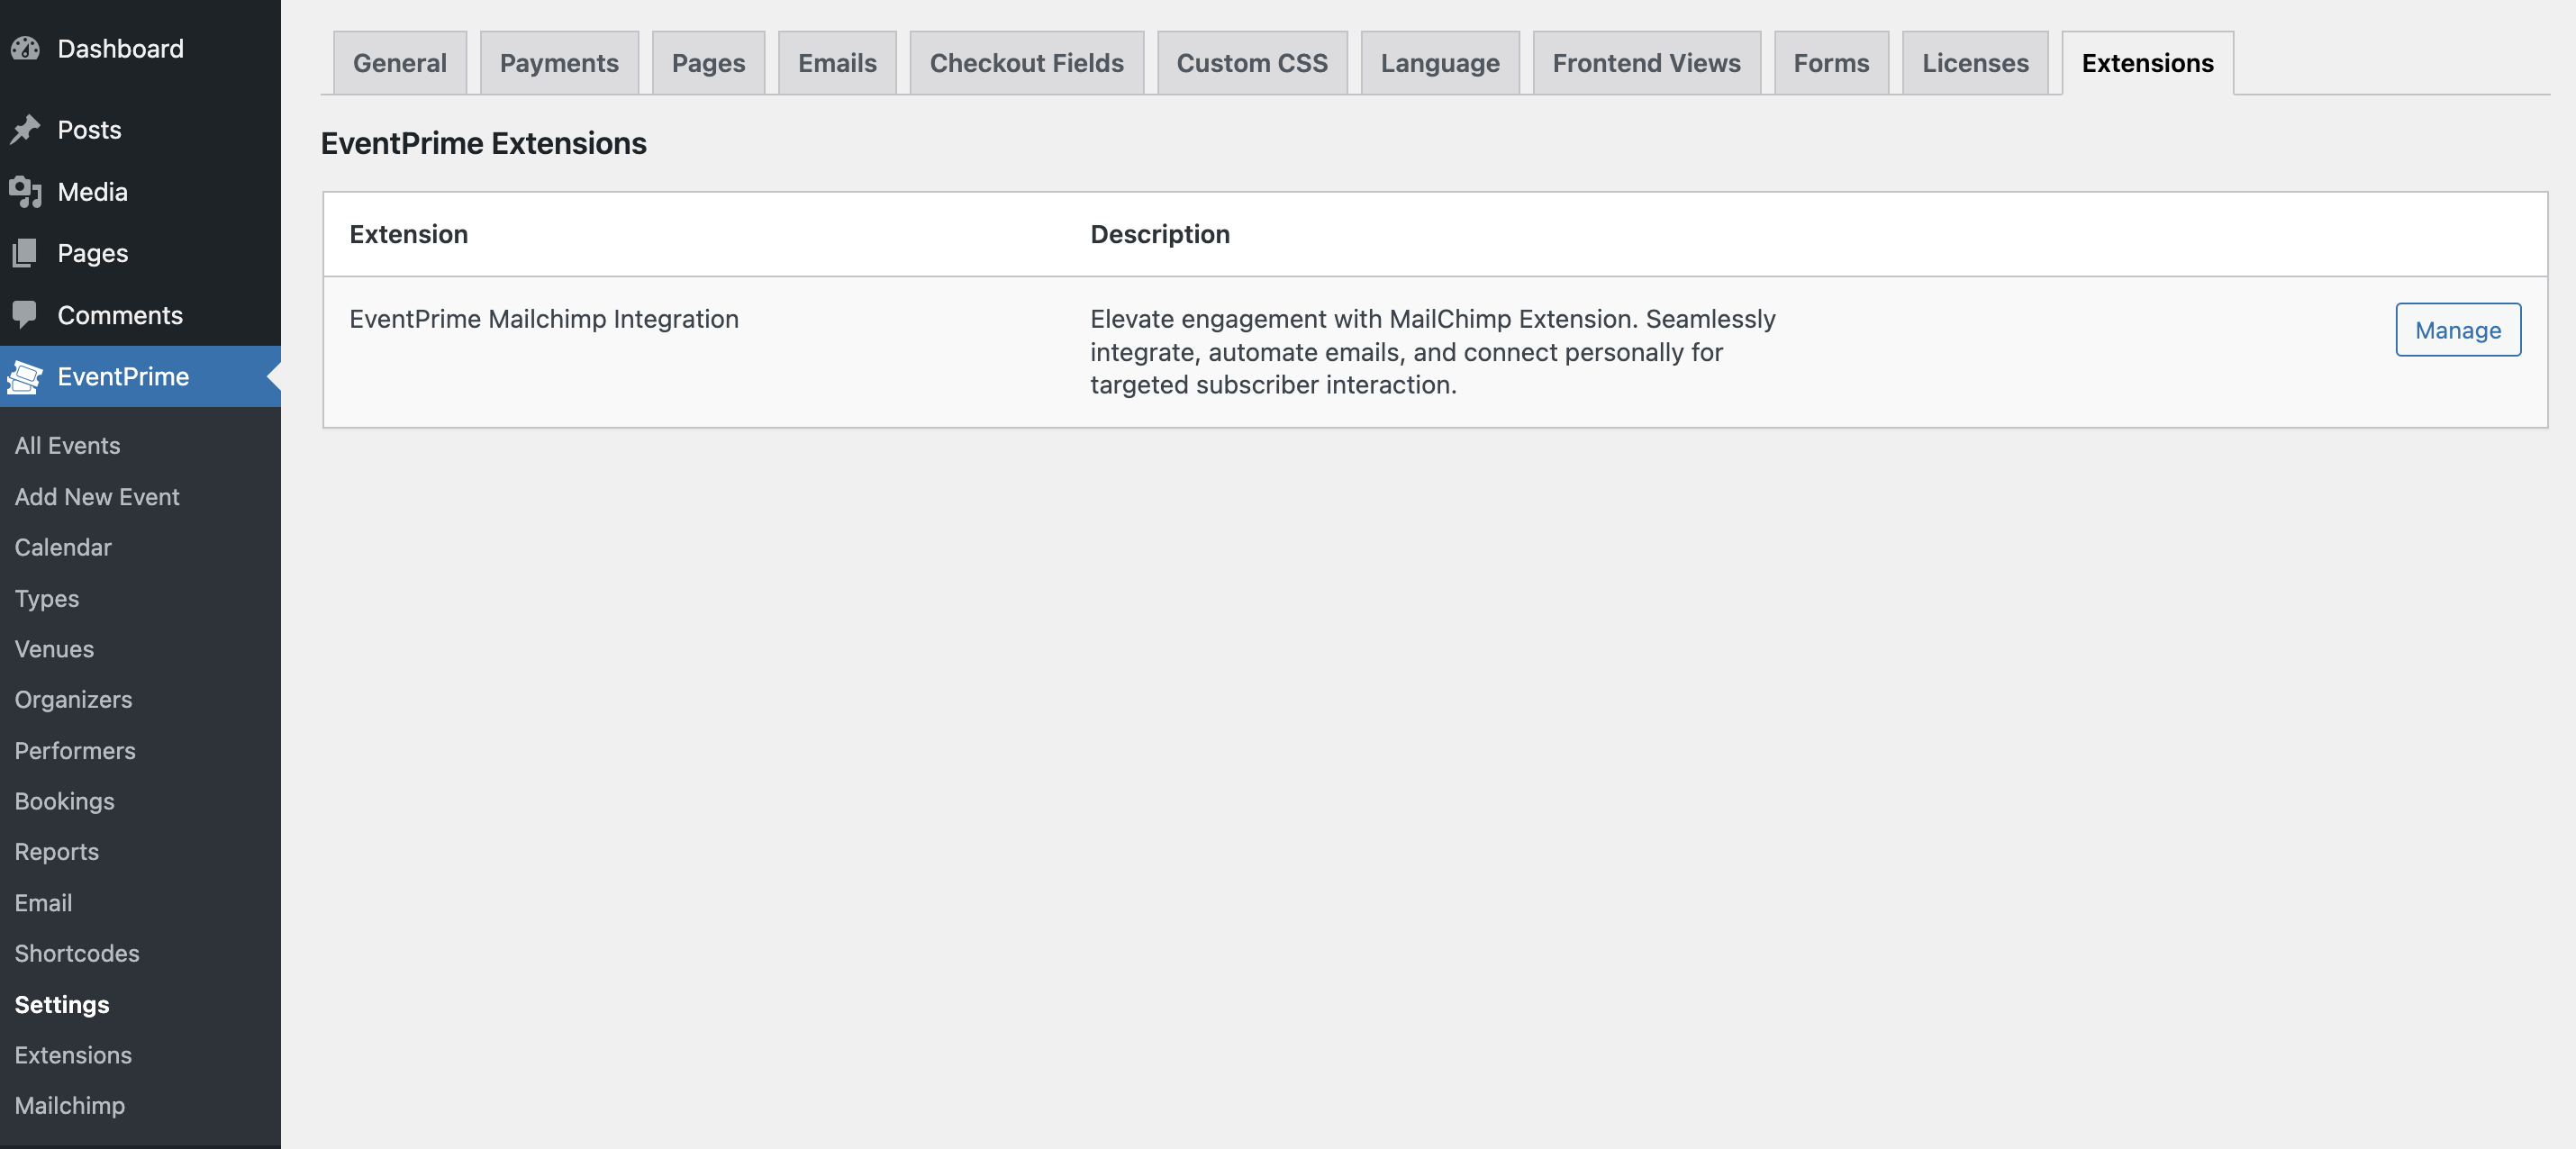Go to the Frontend Views tab
Viewport: 2576px width, 1149px height.
point(1645,63)
